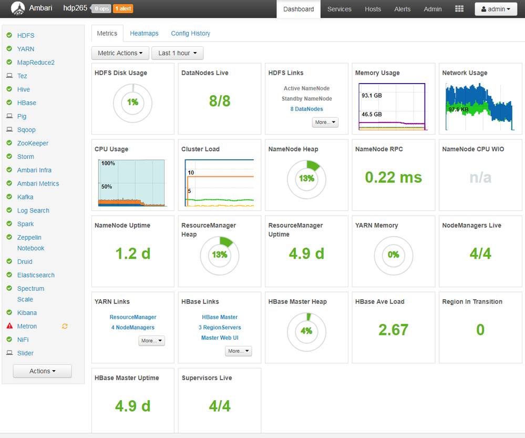Open the Metric Actions dropdown
Viewport: 525px width, 438px height.
120,53
